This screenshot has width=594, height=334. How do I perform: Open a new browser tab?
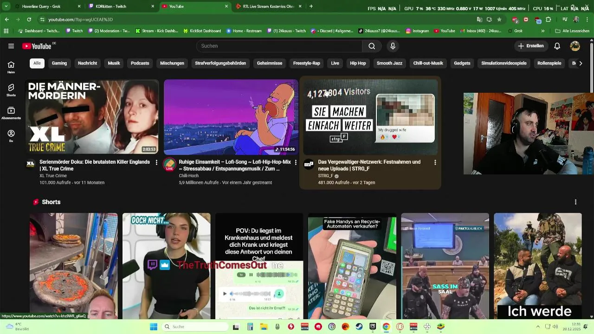coord(311,6)
